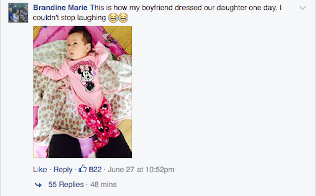
Task: Click Reply under the comment
Action: 63,170
